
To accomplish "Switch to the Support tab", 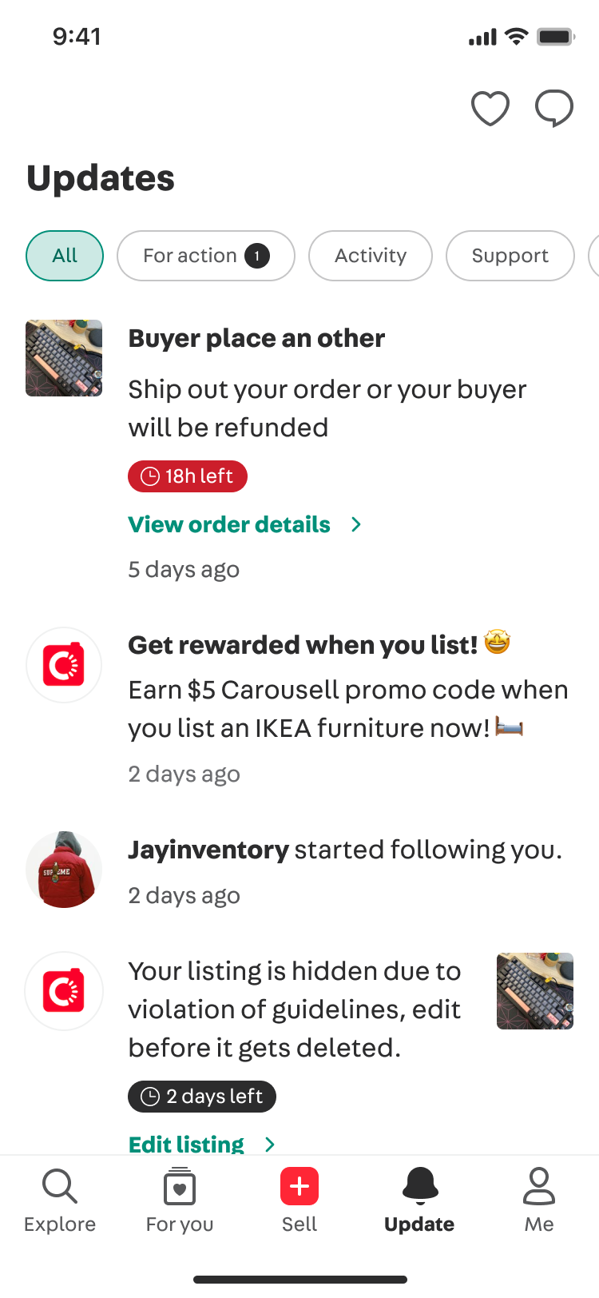I will pyautogui.click(x=510, y=256).
